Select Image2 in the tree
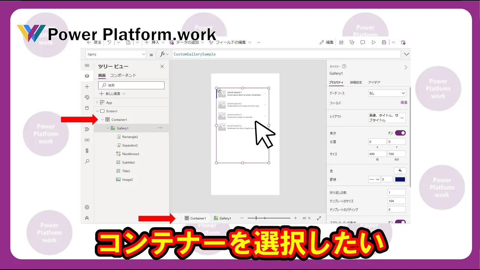This screenshot has width=480, height=270. (x=127, y=180)
